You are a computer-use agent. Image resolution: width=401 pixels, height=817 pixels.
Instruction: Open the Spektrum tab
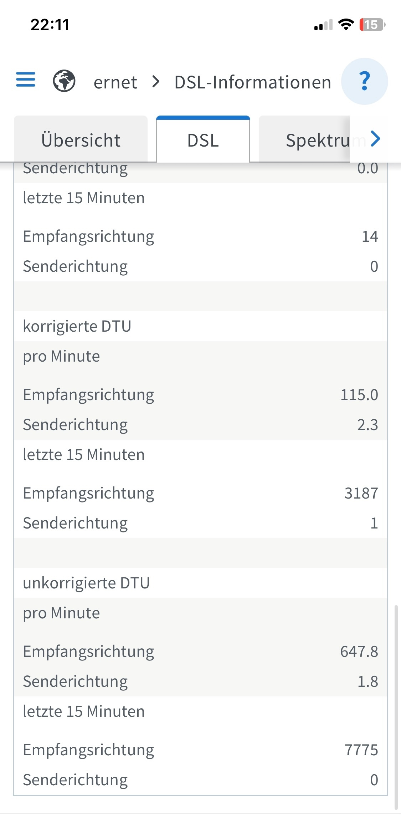[304, 139]
